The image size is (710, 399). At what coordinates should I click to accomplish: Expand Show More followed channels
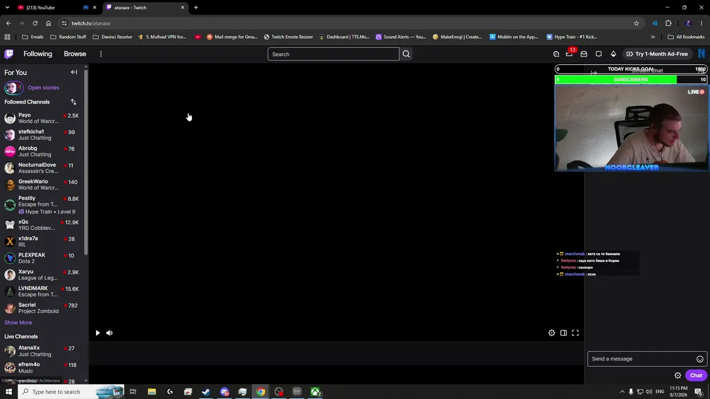(18, 323)
